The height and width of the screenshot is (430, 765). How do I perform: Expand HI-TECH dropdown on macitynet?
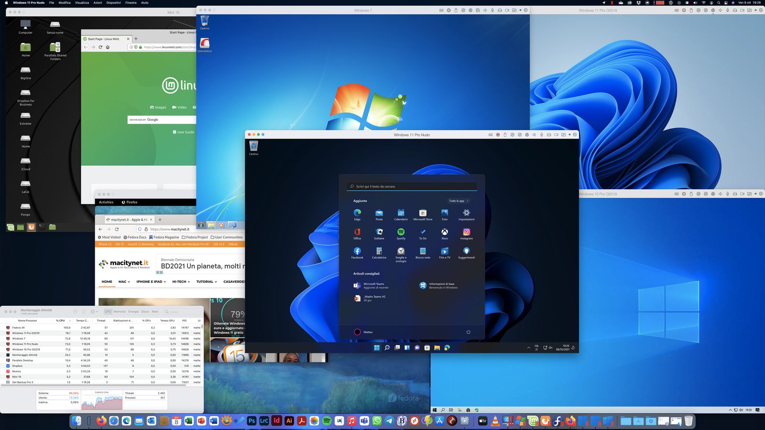point(181,281)
